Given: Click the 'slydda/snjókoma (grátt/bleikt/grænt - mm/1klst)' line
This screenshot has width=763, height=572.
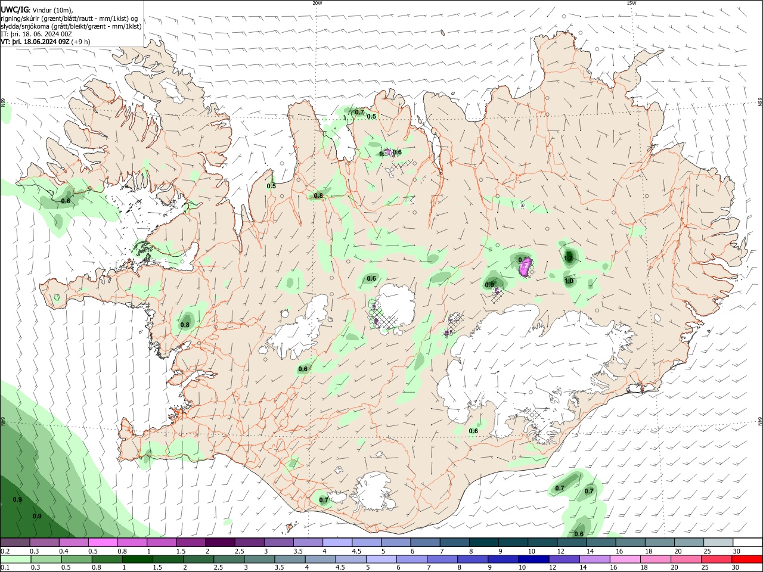Looking at the screenshot, I should [x=71, y=26].
